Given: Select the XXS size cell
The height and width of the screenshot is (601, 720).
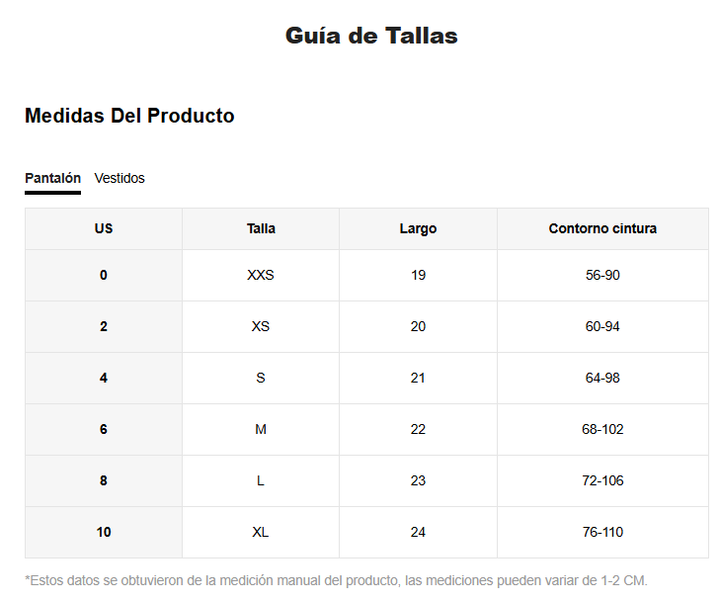Looking at the screenshot, I should pyautogui.click(x=261, y=275).
